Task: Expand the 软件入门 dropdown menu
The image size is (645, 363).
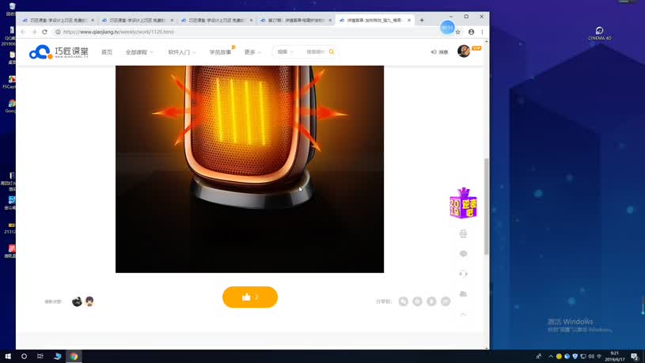Action: [182, 52]
